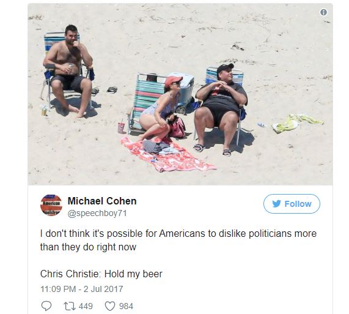Click the blue cooler in the photo
The width and height of the screenshot is (349, 314).
pyautogui.click(x=183, y=92)
